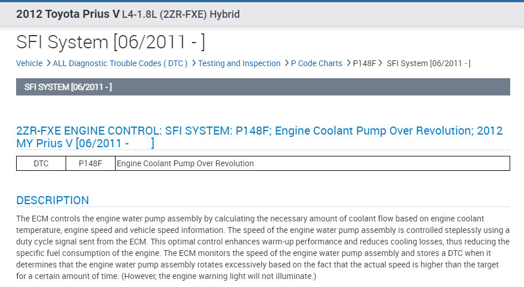Click chevron preceding P148F breadcrumb
The image size is (524, 287).
tap(348, 63)
